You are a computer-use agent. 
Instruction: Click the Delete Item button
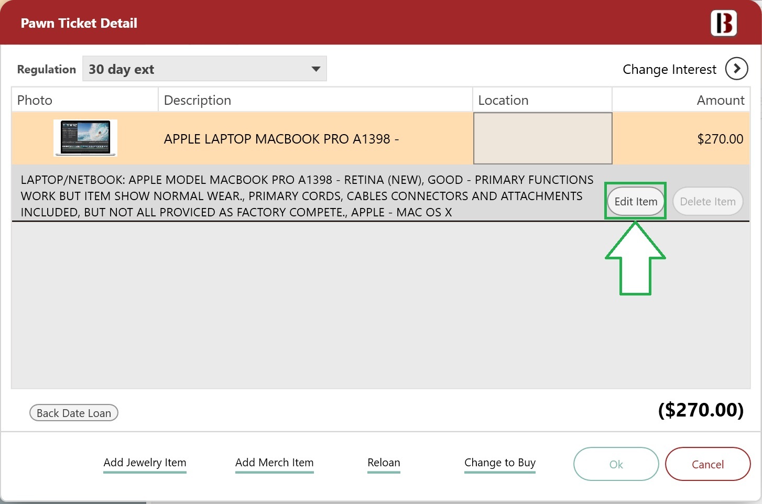[707, 201]
